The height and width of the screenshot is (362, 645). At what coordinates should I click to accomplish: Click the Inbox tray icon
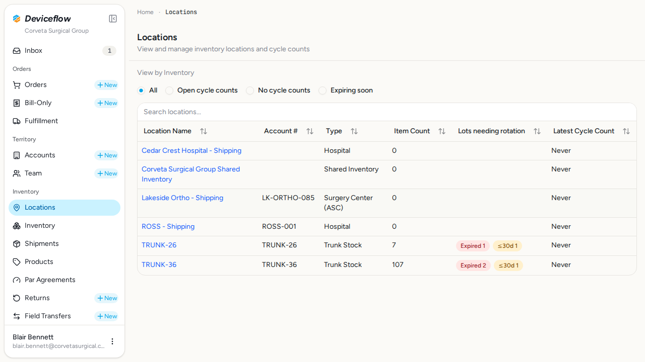coord(17,51)
